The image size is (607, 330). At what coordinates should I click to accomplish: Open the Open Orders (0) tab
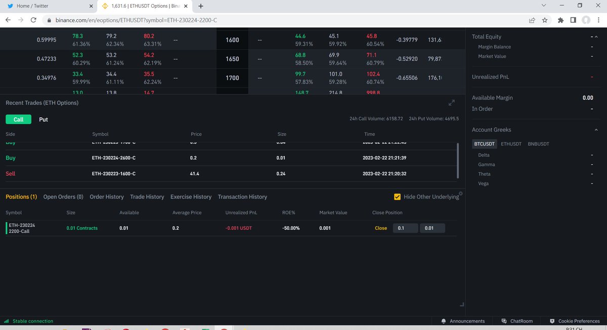point(63,197)
